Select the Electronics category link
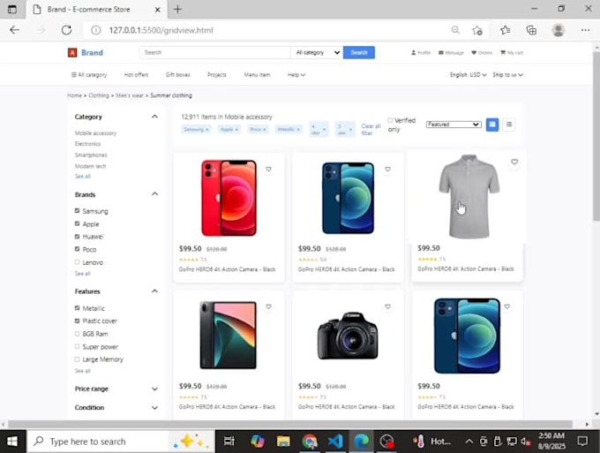Viewport: 600px width, 453px height. tap(87, 144)
